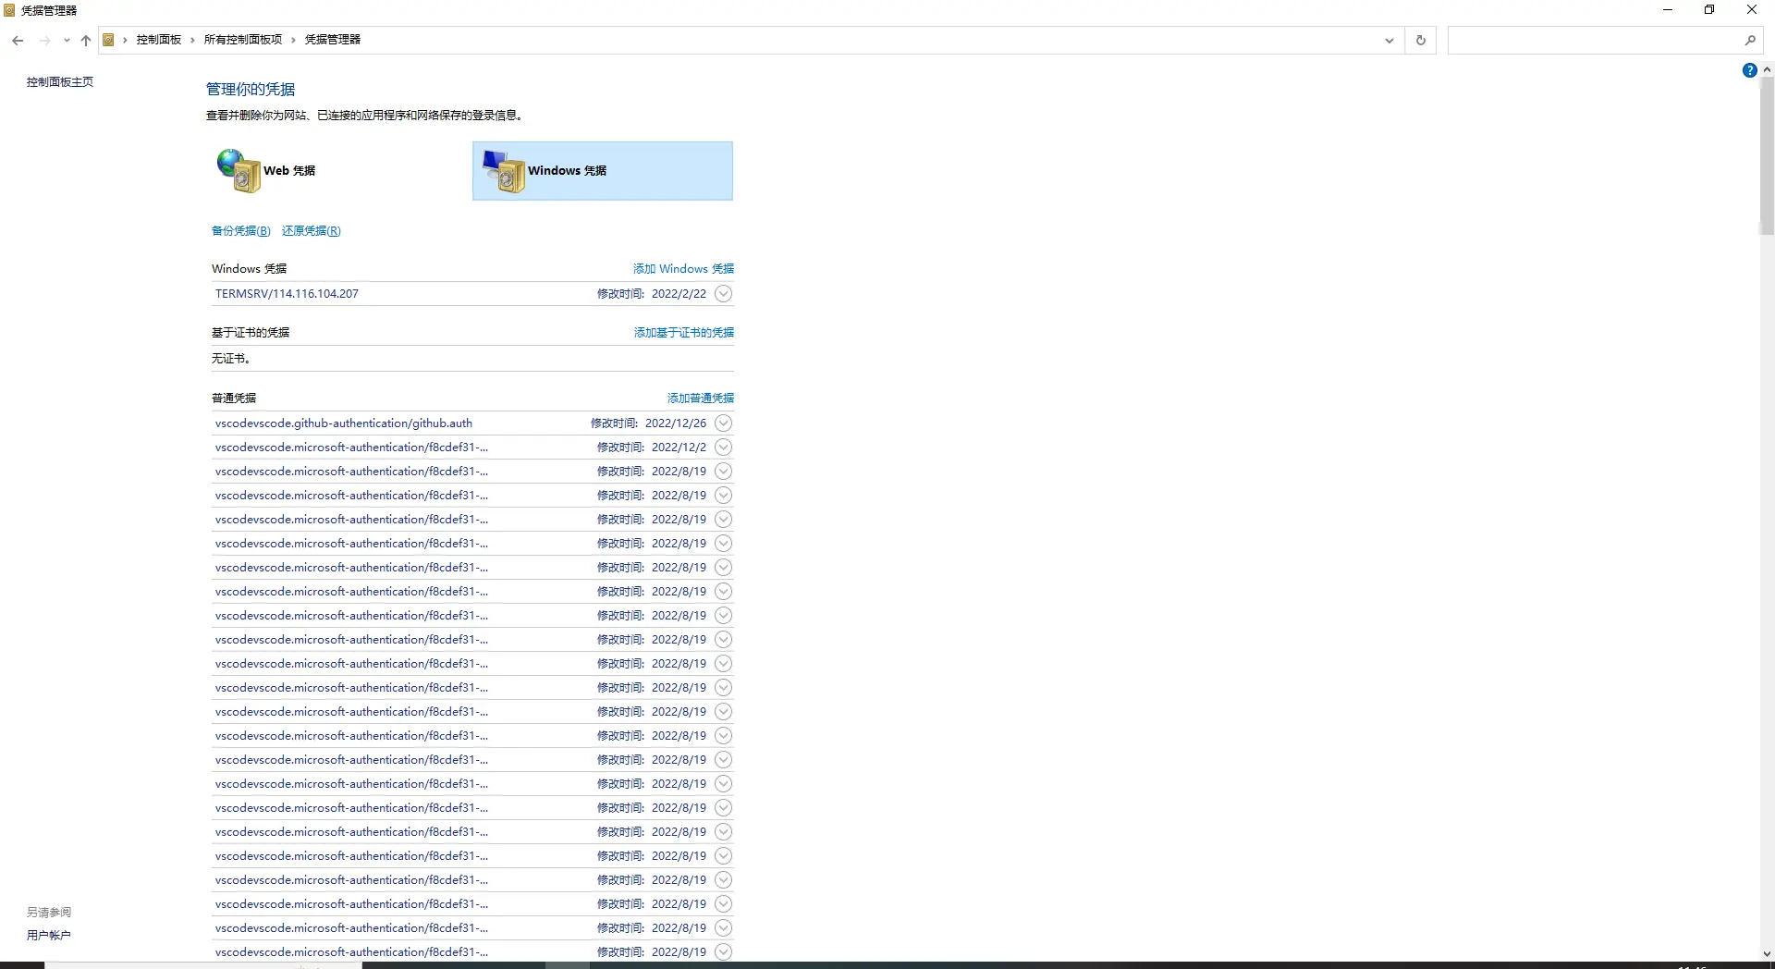Click the 还原凭据(R) link
Image resolution: width=1775 pixels, height=969 pixels.
pyautogui.click(x=311, y=231)
